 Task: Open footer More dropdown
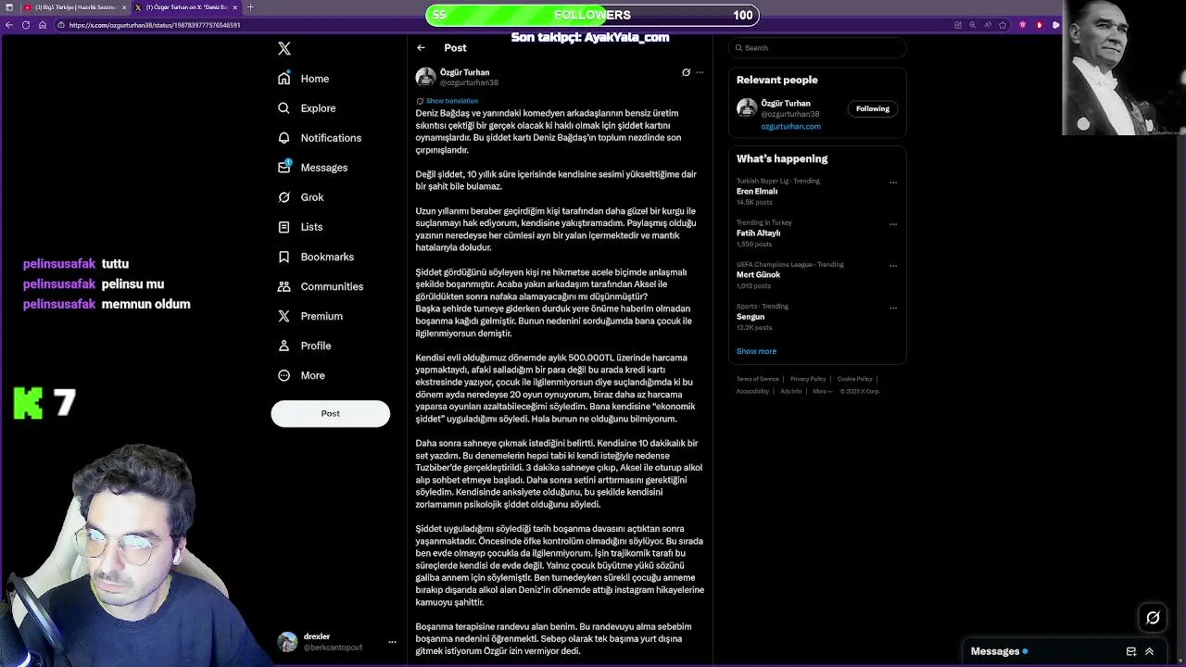pos(822,391)
